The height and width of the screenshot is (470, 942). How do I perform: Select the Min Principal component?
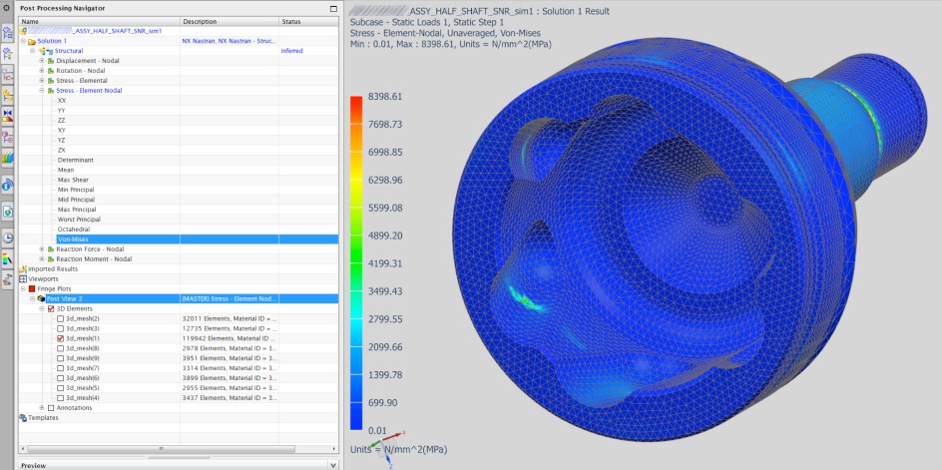coord(76,190)
